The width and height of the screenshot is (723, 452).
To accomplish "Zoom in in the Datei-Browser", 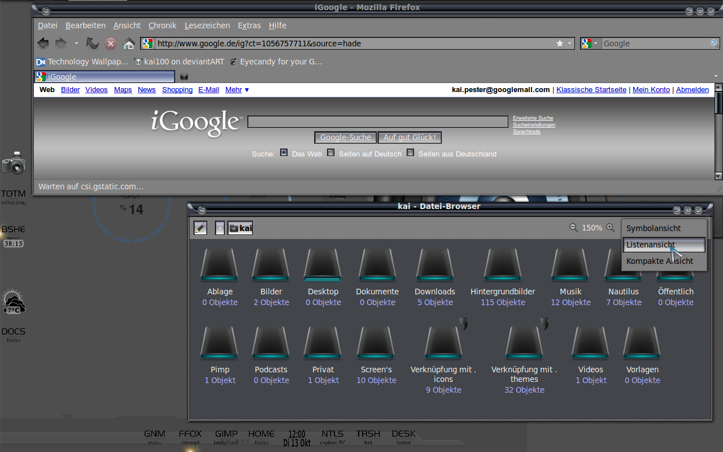I will tap(610, 227).
